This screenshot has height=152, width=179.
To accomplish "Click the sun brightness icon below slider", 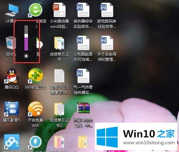I will 26,56.
